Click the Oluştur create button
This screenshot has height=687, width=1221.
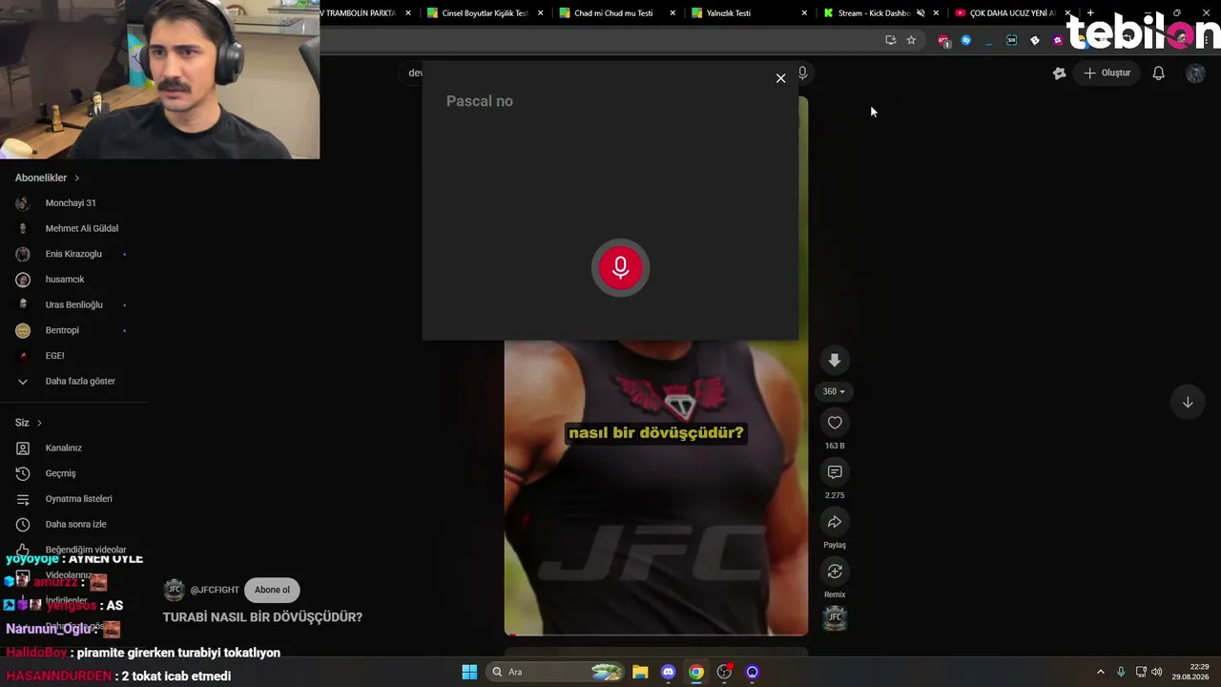point(1107,73)
